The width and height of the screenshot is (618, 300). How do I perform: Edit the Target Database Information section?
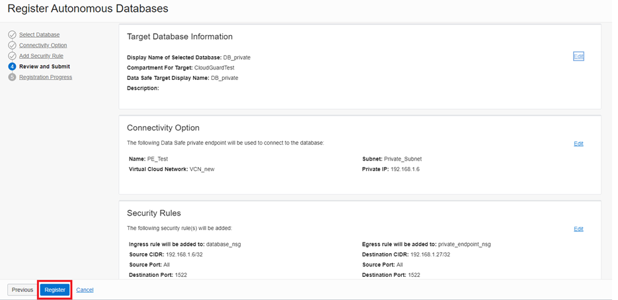point(578,57)
